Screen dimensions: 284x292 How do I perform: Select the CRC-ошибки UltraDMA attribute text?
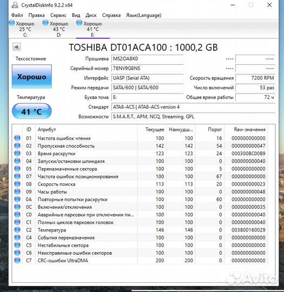[63, 260]
